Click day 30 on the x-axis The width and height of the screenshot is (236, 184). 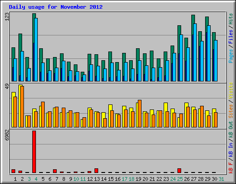[214, 179]
